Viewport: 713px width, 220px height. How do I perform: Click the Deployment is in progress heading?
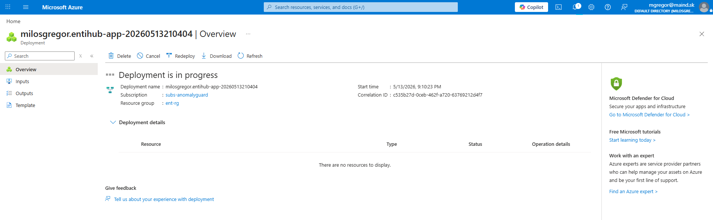tap(168, 75)
